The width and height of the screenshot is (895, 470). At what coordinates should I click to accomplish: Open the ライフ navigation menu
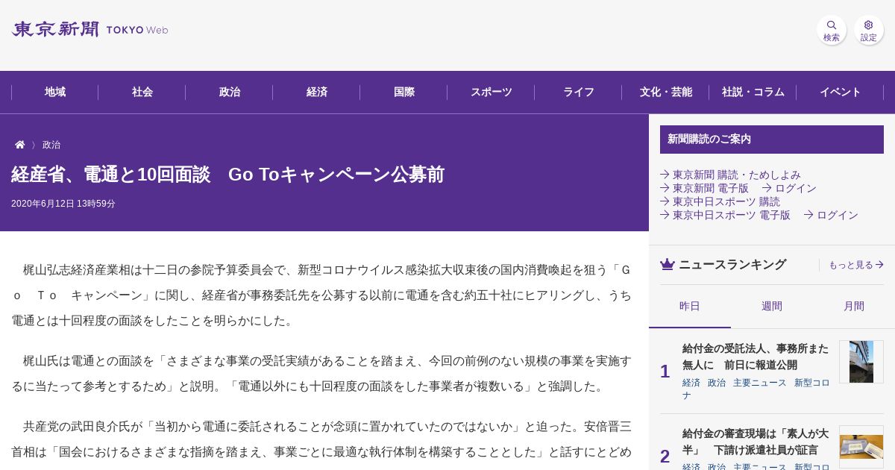579,92
